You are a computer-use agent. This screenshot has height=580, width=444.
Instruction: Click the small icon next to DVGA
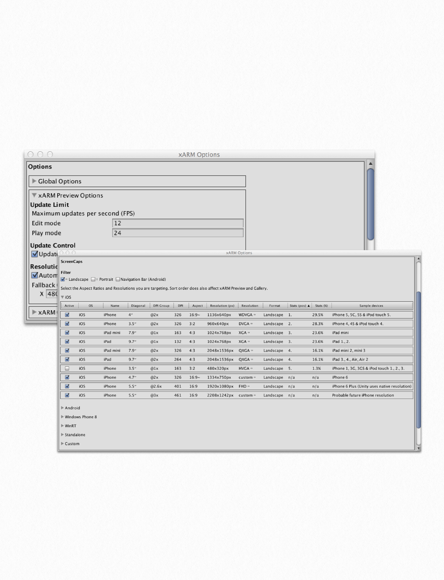click(251, 324)
